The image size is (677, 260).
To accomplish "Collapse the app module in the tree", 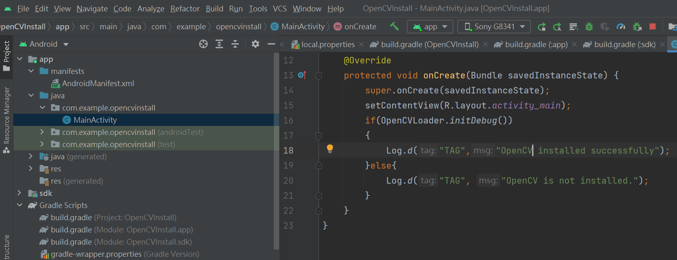I will pyautogui.click(x=20, y=59).
